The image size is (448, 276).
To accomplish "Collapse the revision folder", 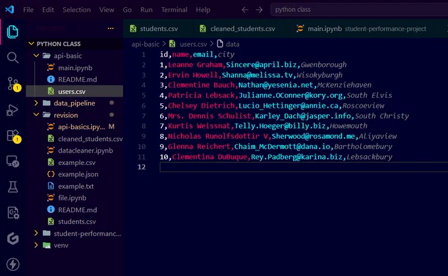I will pos(36,114).
